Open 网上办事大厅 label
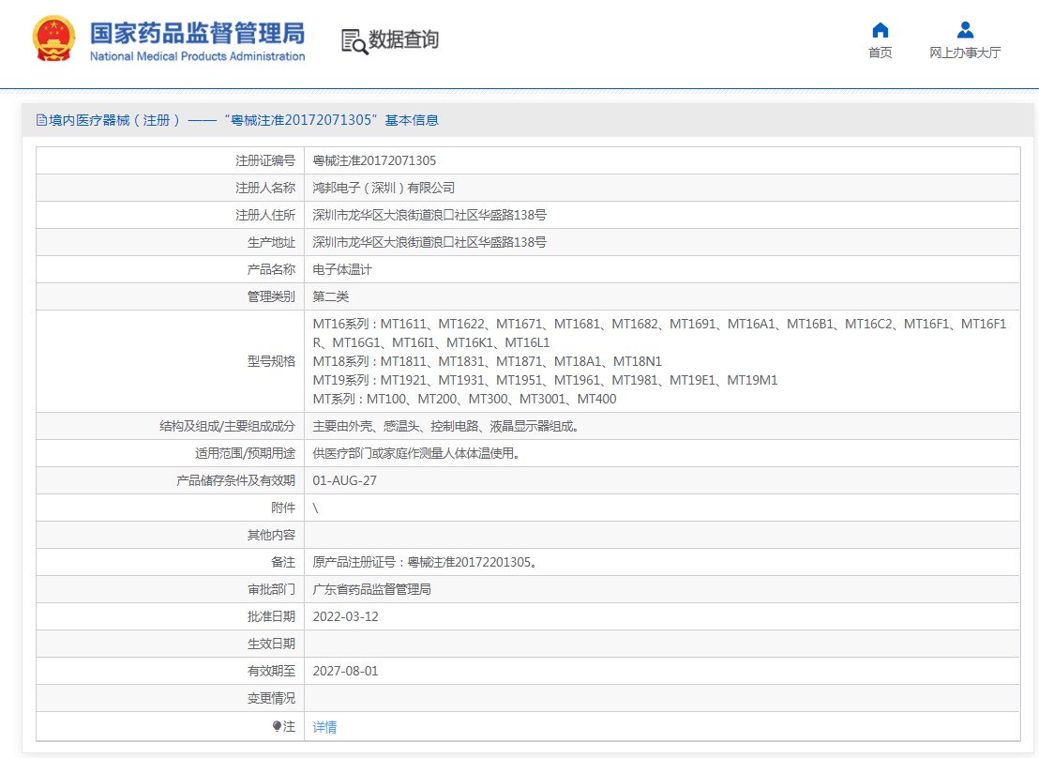Viewport: 1039px width, 758px height. 965,53
